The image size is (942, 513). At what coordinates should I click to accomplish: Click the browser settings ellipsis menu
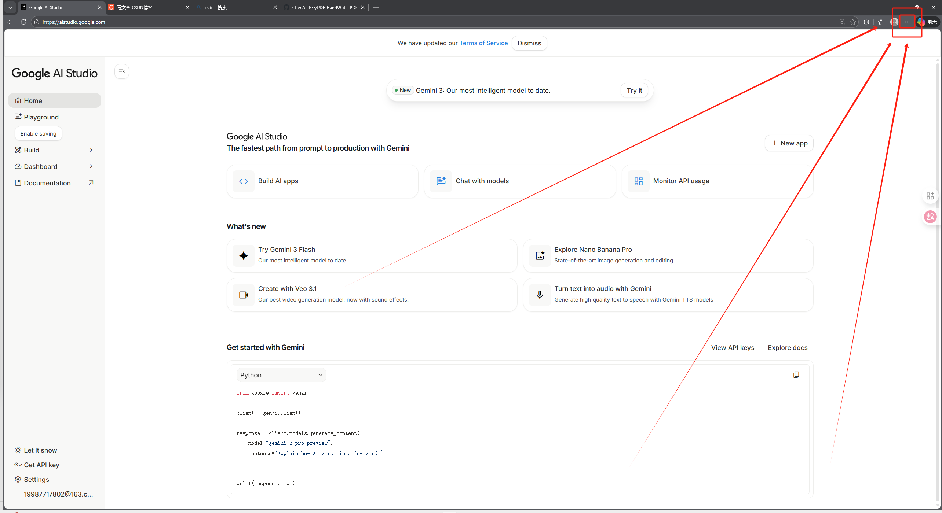coord(907,22)
